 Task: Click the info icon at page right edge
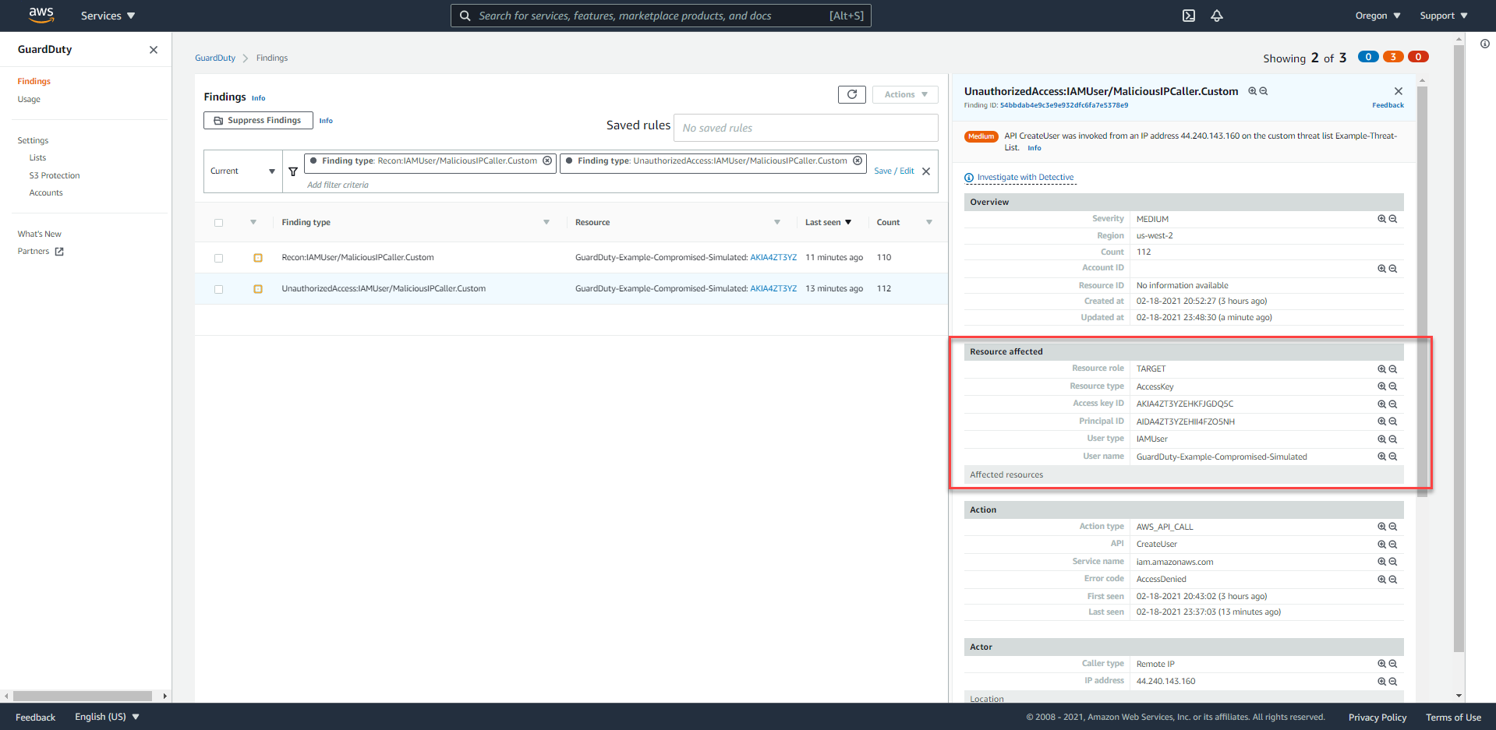(1485, 44)
